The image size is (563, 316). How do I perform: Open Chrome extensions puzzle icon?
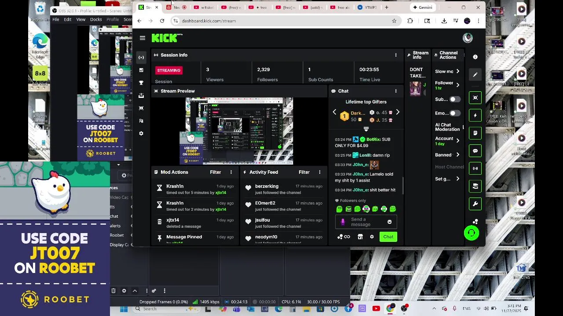click(x=410, y=21)
